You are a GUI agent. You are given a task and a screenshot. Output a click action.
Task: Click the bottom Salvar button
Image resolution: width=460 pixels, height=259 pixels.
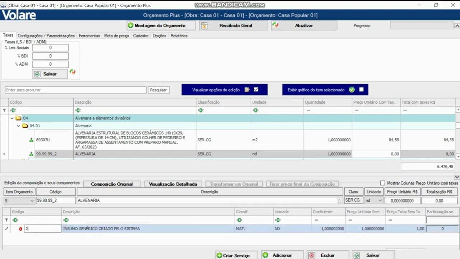[373, 255]
